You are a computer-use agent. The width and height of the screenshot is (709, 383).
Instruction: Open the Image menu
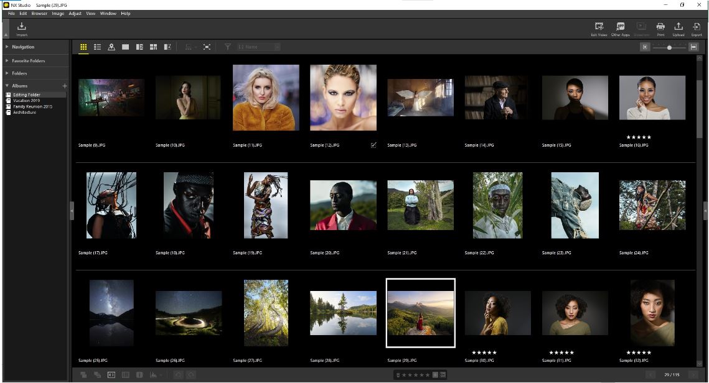pyautogui.click(x=58, y=14)
